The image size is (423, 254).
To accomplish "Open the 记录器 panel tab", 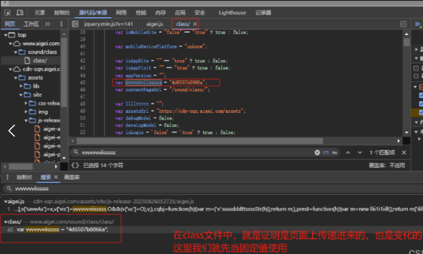I will point(263,12).
